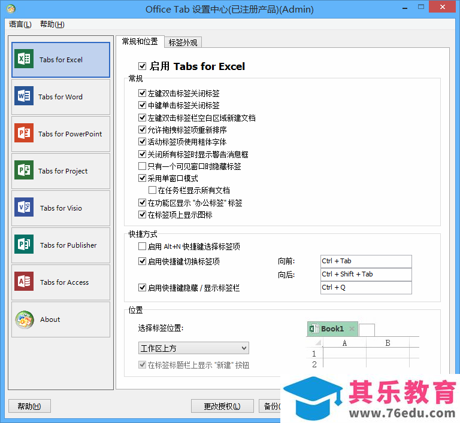Select the Access icon in sidebar
Viewport: 460px width, 423px height.
tap(24, 281)
